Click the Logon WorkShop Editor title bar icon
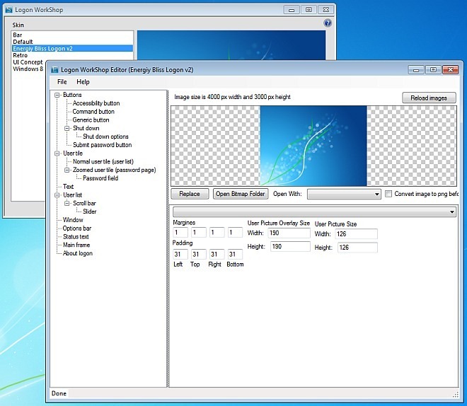Image resolution: width=467 pixels, height=406 pixels. coord(54,70)
